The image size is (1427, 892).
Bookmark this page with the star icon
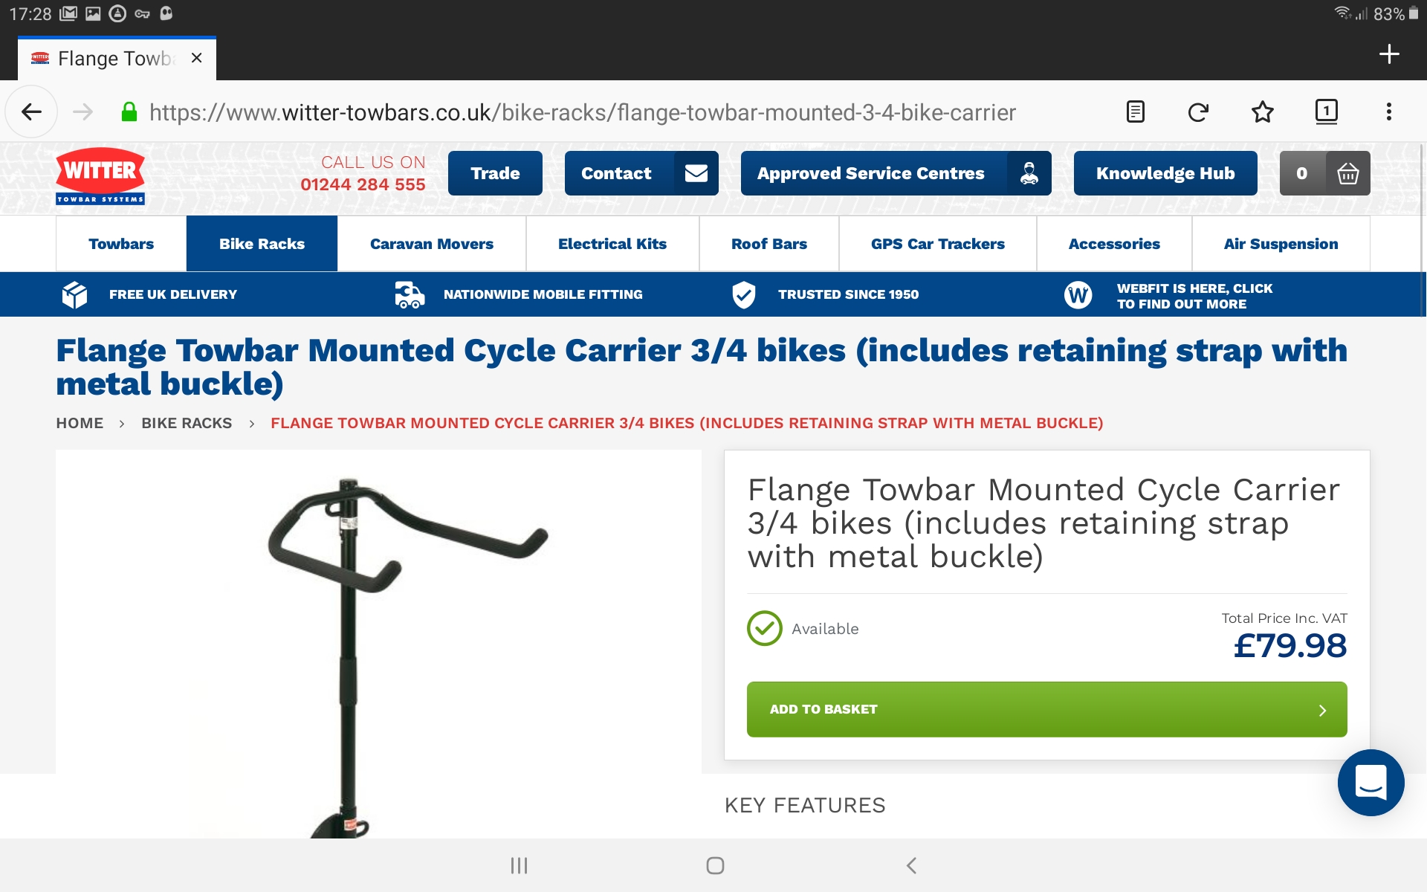click(1262, 112)
